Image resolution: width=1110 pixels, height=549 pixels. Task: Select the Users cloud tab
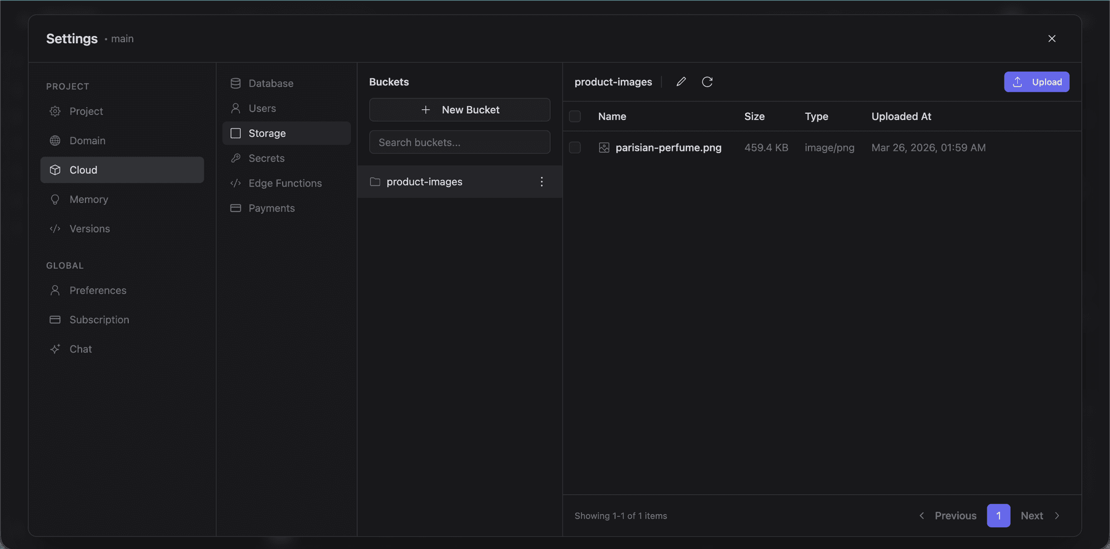[x=287, y=108]
